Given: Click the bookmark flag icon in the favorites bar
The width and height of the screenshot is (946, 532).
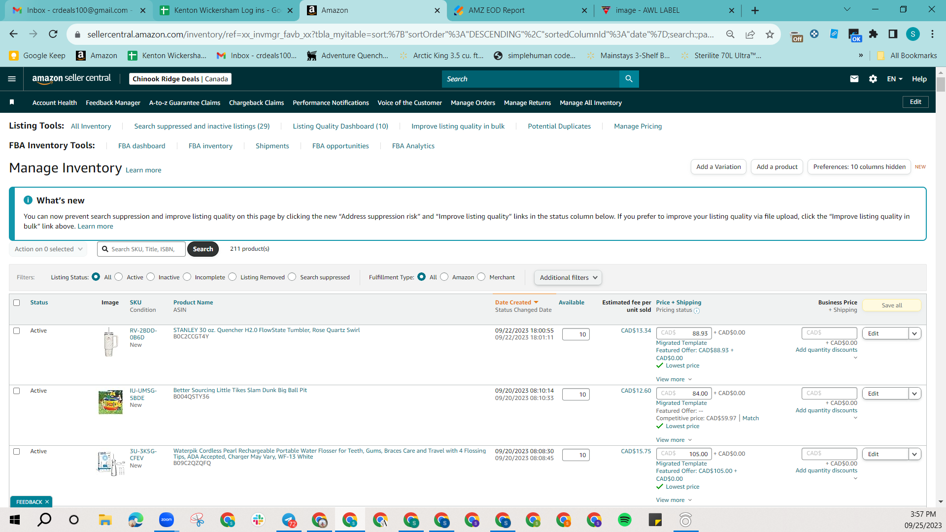Looking at the screenshot, I should (12, 102).
